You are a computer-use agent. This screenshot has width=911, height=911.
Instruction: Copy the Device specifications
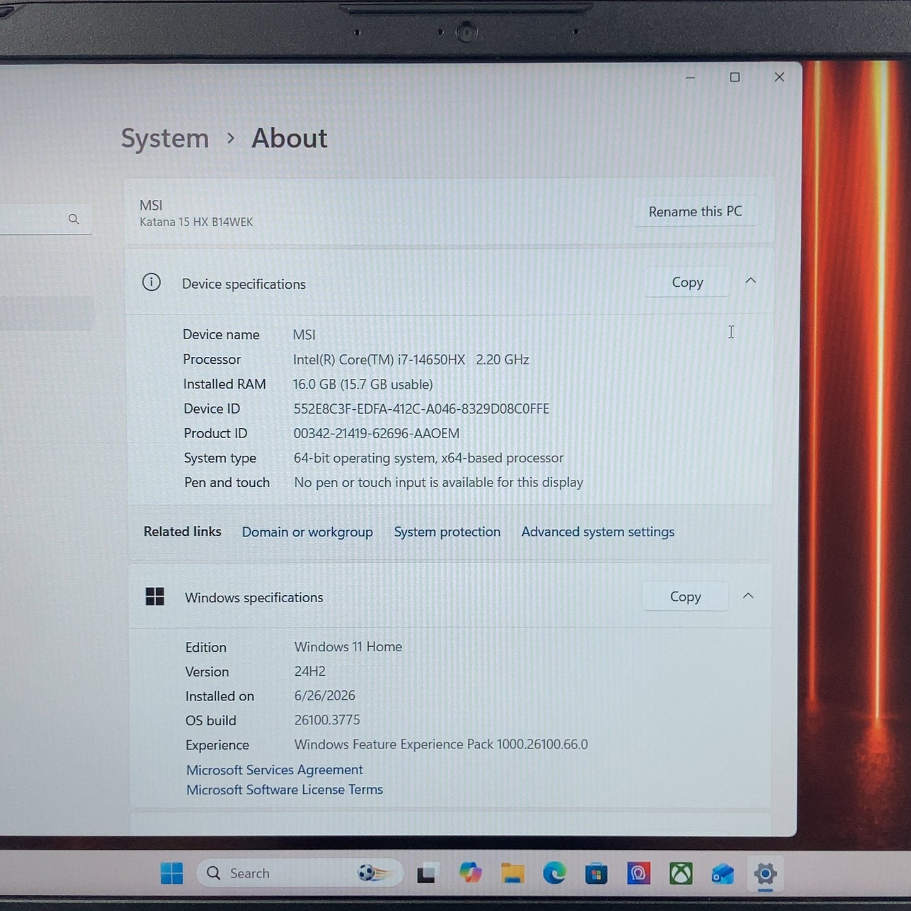[x=687, y=282]
